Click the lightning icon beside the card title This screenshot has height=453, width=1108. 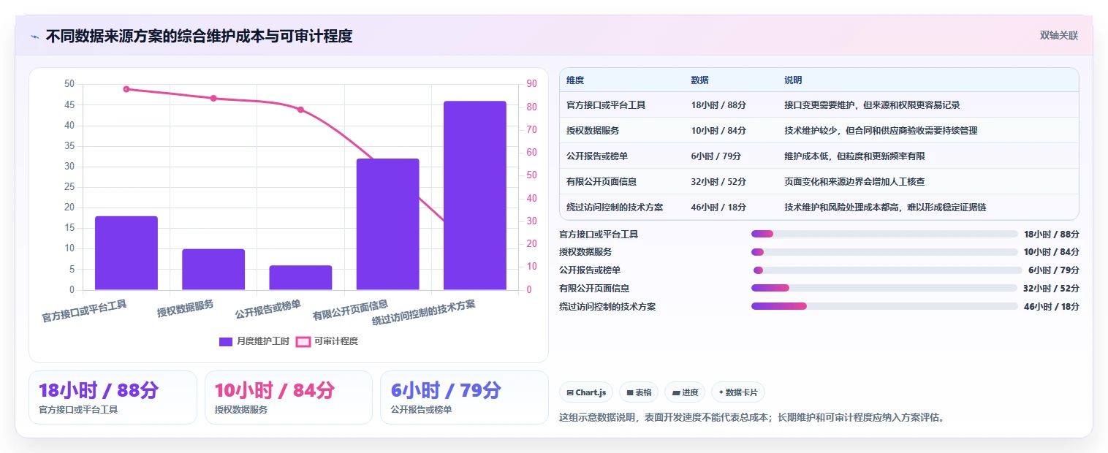click(x=34, y=36)
